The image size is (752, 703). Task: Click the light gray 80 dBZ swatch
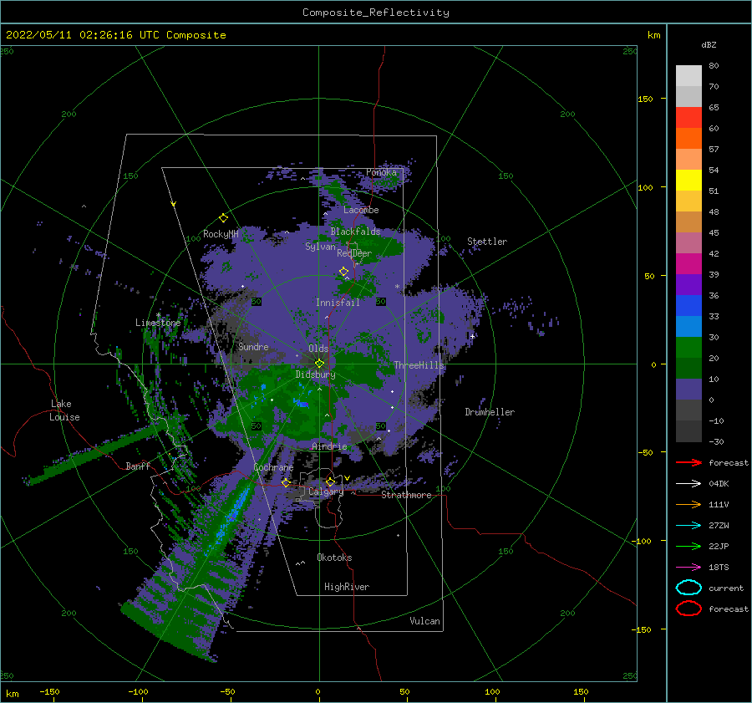[688, 75]
